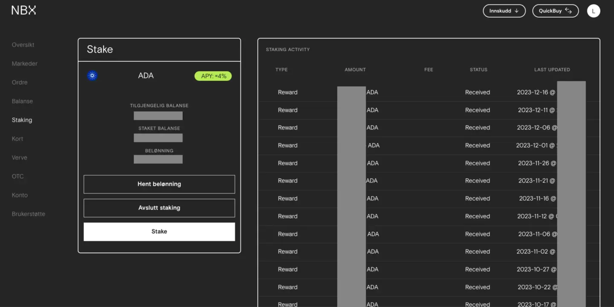
Task: Open Brukerstøtte in sidebar
Action: (x=28, y=214)
